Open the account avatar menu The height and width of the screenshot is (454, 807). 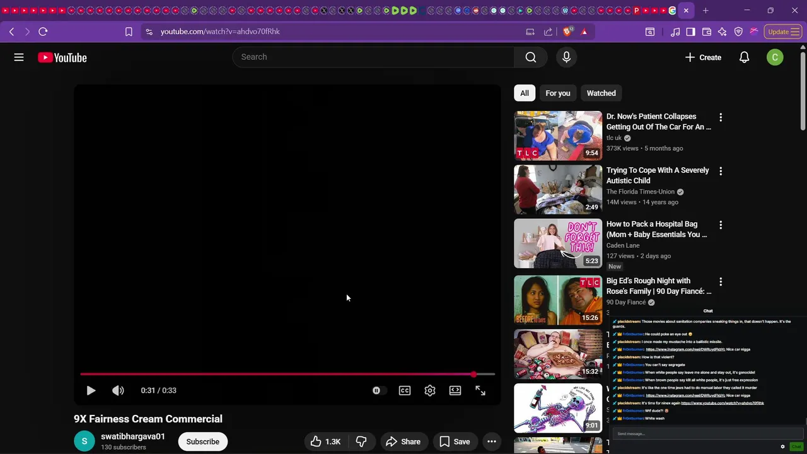pos(775,57)
